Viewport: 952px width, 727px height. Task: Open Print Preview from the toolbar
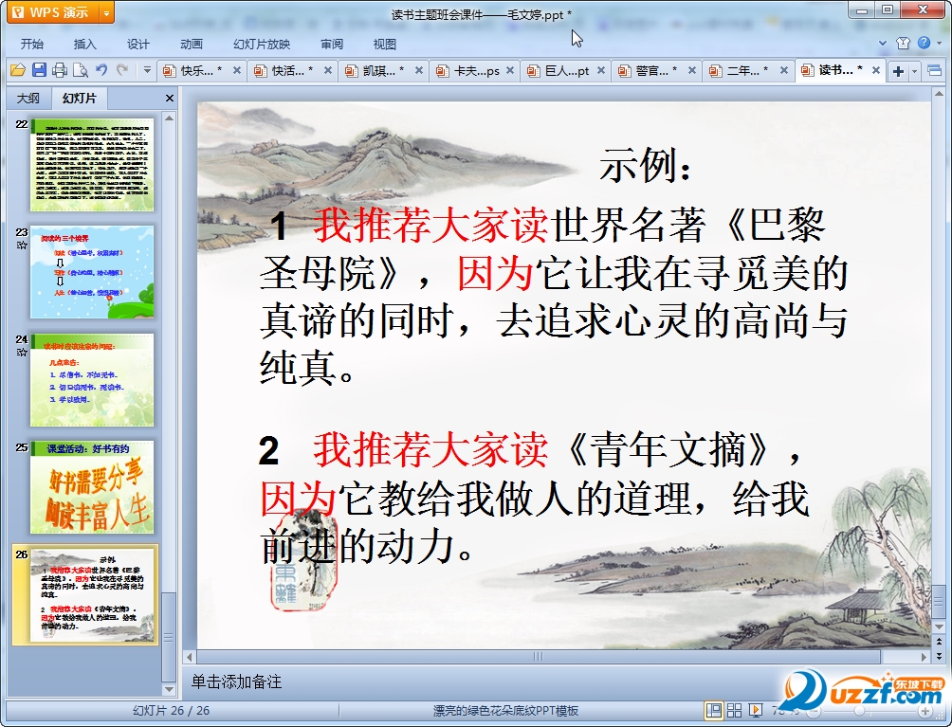[x=81, y=70]
